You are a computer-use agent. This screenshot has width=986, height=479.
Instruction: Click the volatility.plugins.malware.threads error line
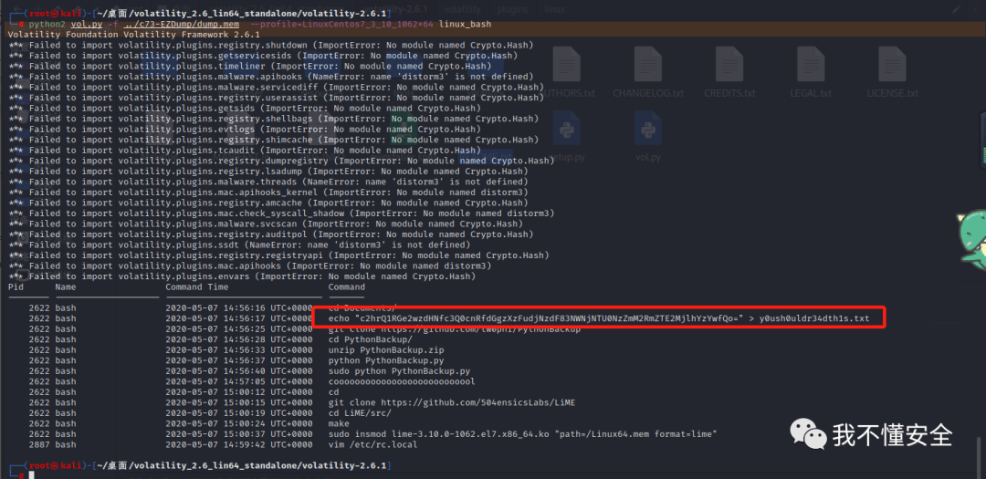(266, 182)
